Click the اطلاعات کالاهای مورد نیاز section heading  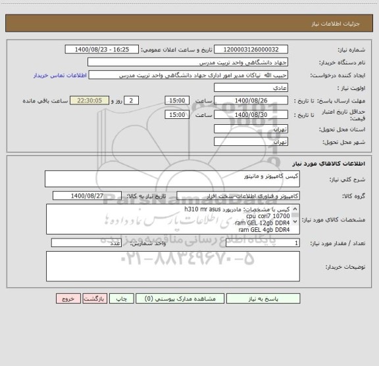(x=329, y=164)
